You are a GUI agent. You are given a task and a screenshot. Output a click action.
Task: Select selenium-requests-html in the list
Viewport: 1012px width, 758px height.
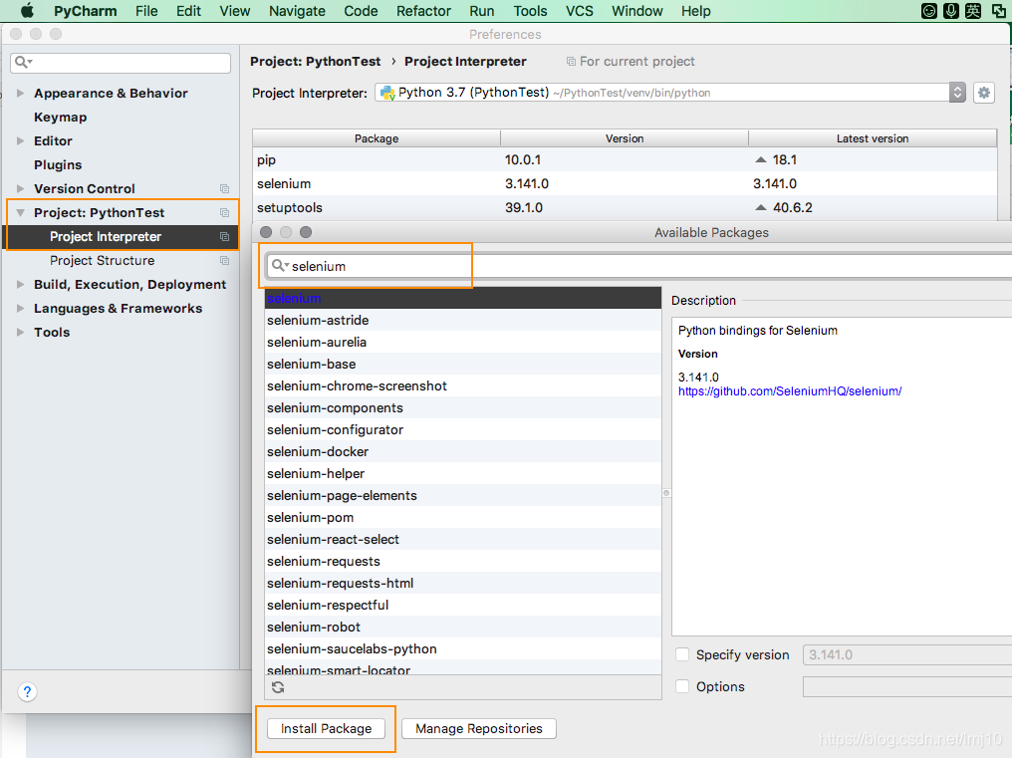point(463,584)
